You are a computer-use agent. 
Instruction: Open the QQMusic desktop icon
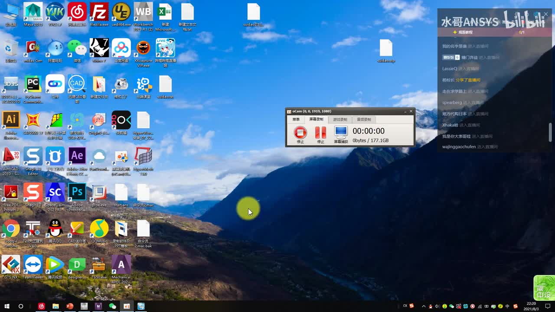tap(99, 231)
